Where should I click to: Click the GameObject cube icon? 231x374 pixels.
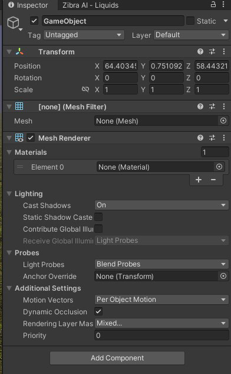point(14,22)
